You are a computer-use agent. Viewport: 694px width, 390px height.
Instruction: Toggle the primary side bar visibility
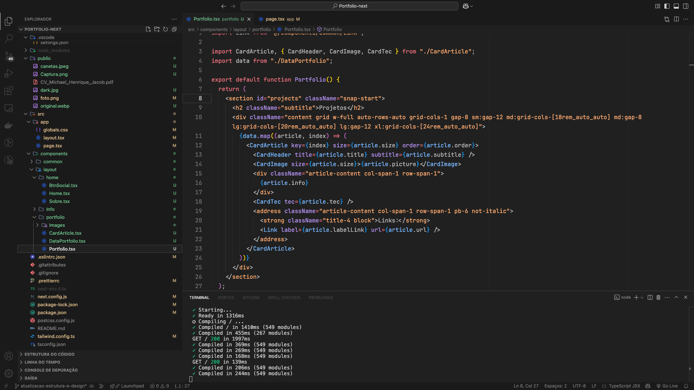(x=667, y=6)
